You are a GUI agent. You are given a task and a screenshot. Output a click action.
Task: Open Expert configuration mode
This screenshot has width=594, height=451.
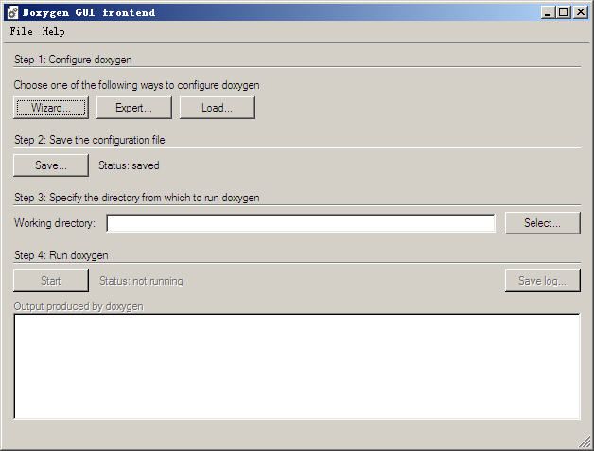click(134, 108)
